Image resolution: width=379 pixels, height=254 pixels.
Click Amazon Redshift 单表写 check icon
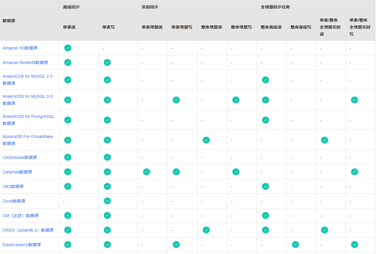pos(107,63)
